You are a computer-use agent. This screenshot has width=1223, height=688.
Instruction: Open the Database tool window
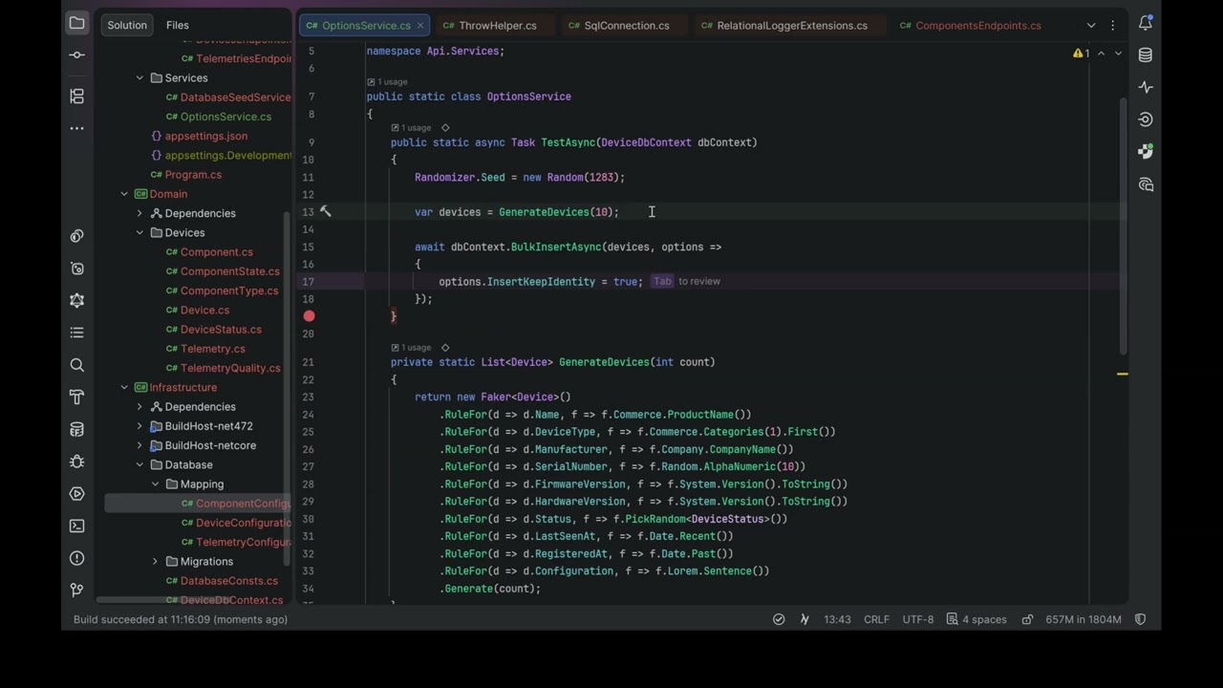(1146, 55)
